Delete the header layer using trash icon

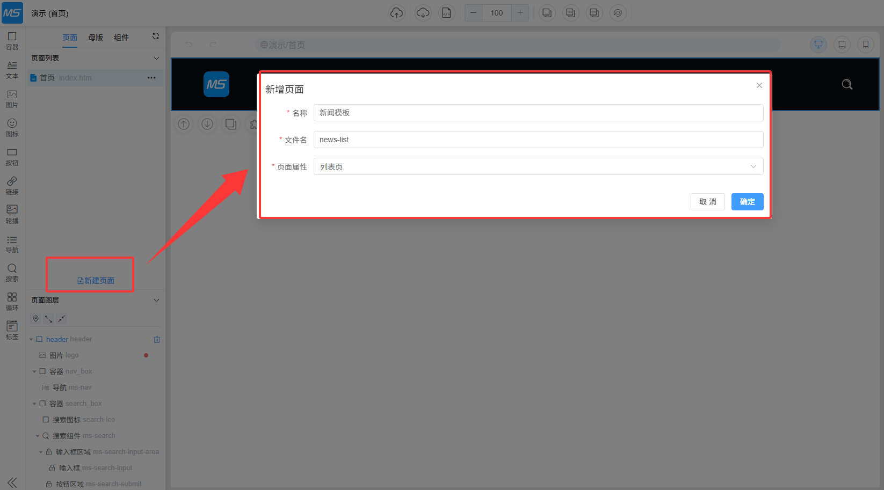[157, 339]
